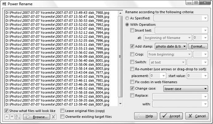Screen dimensions: 213x124
Task: Open the insert position number dropdown
Action: tap(200, 38)
